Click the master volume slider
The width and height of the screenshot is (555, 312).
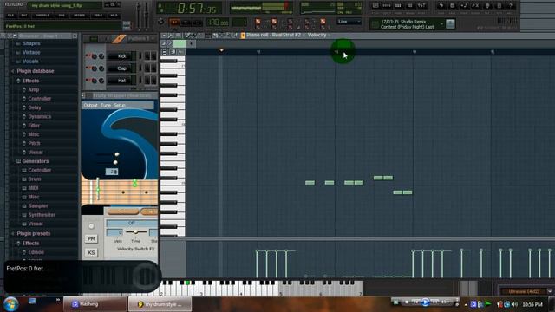139,16
